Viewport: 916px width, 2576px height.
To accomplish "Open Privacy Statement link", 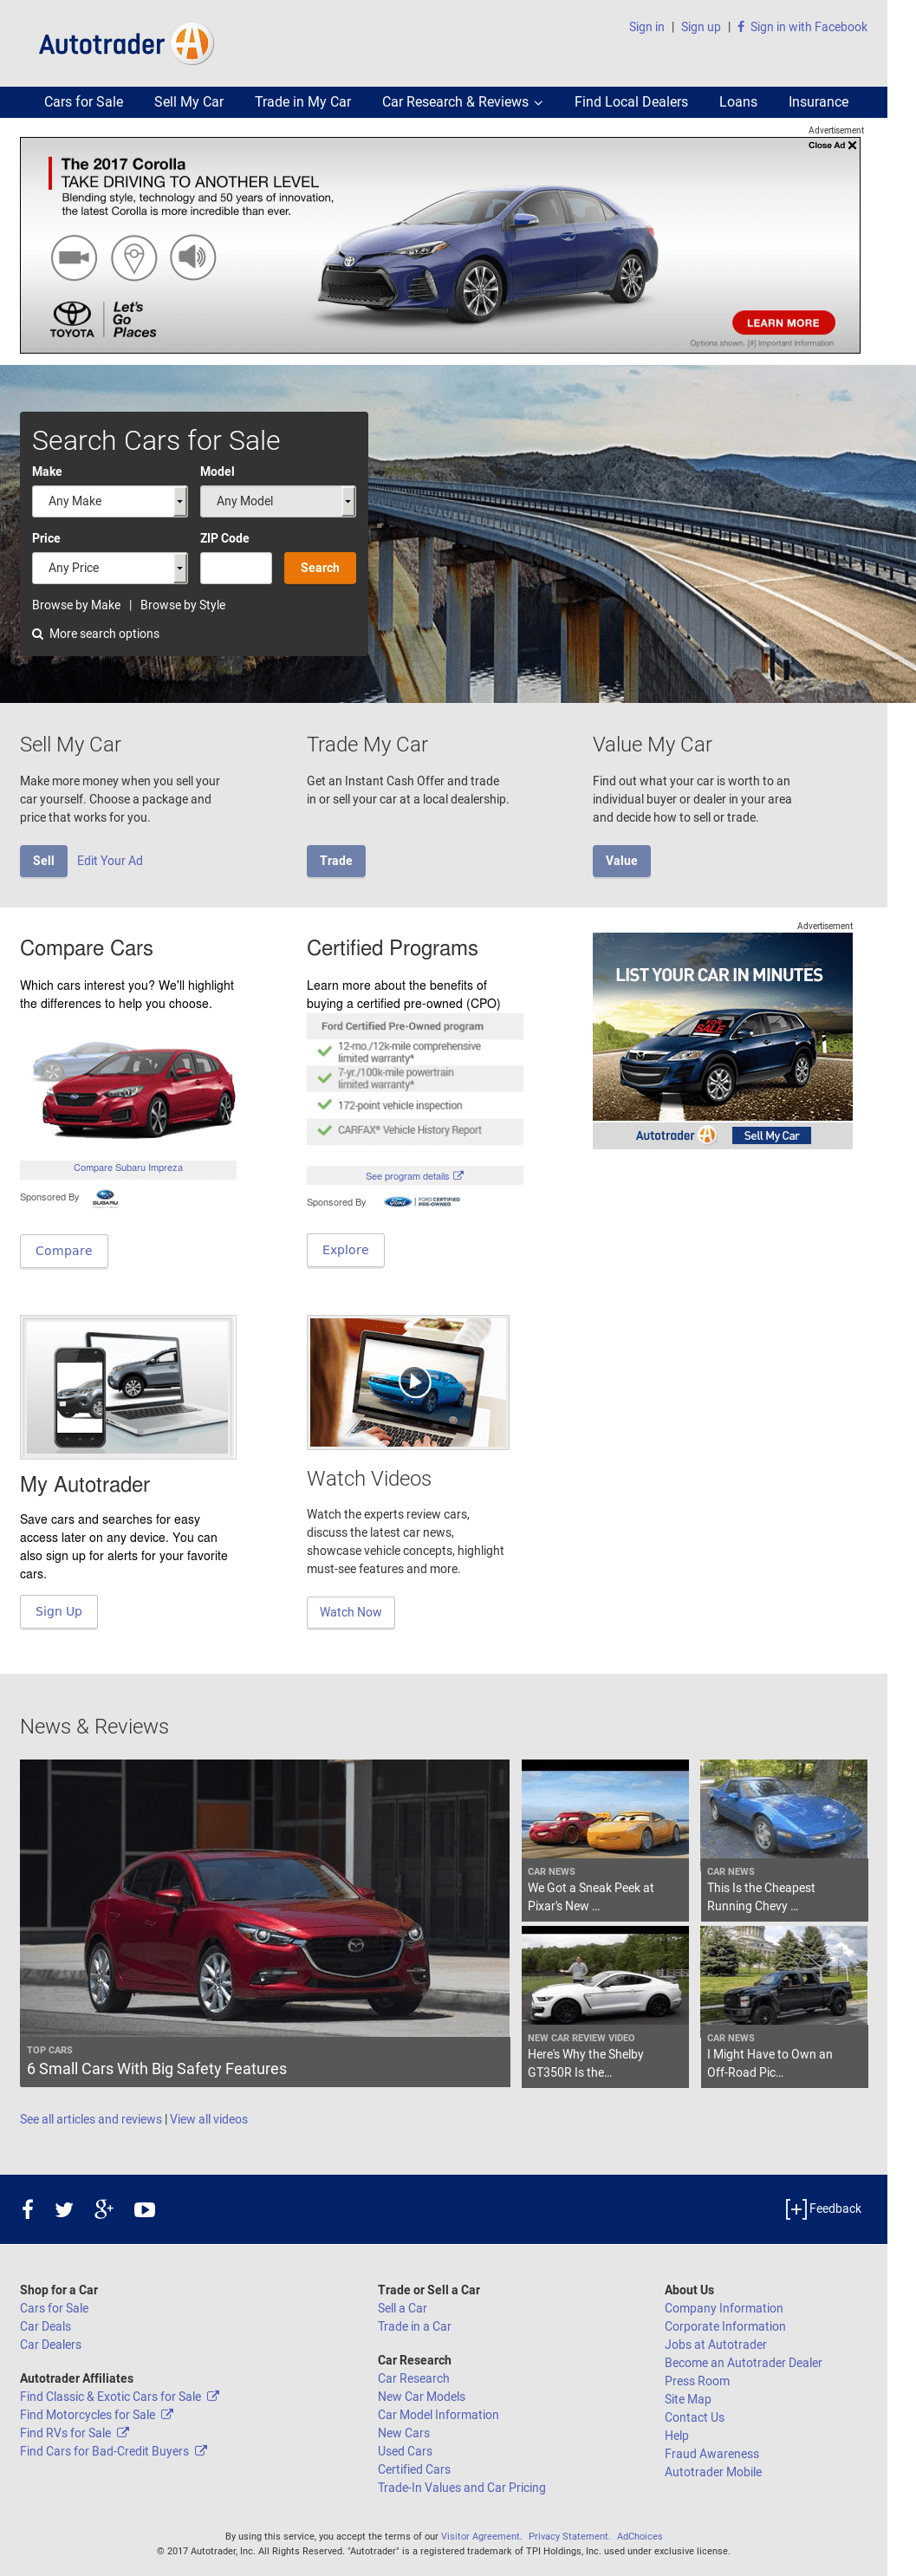I will (569, 2536).
